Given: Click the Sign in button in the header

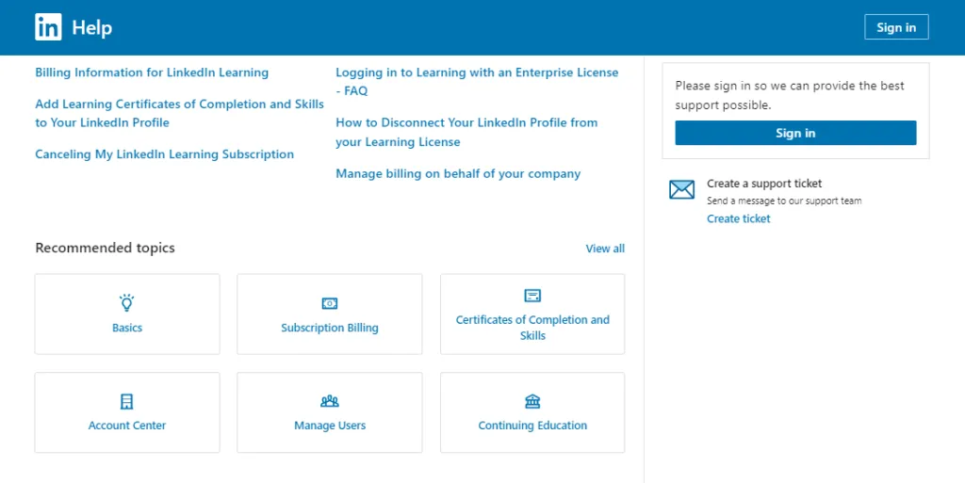Looking at the screenshot, I should point(896,27).
